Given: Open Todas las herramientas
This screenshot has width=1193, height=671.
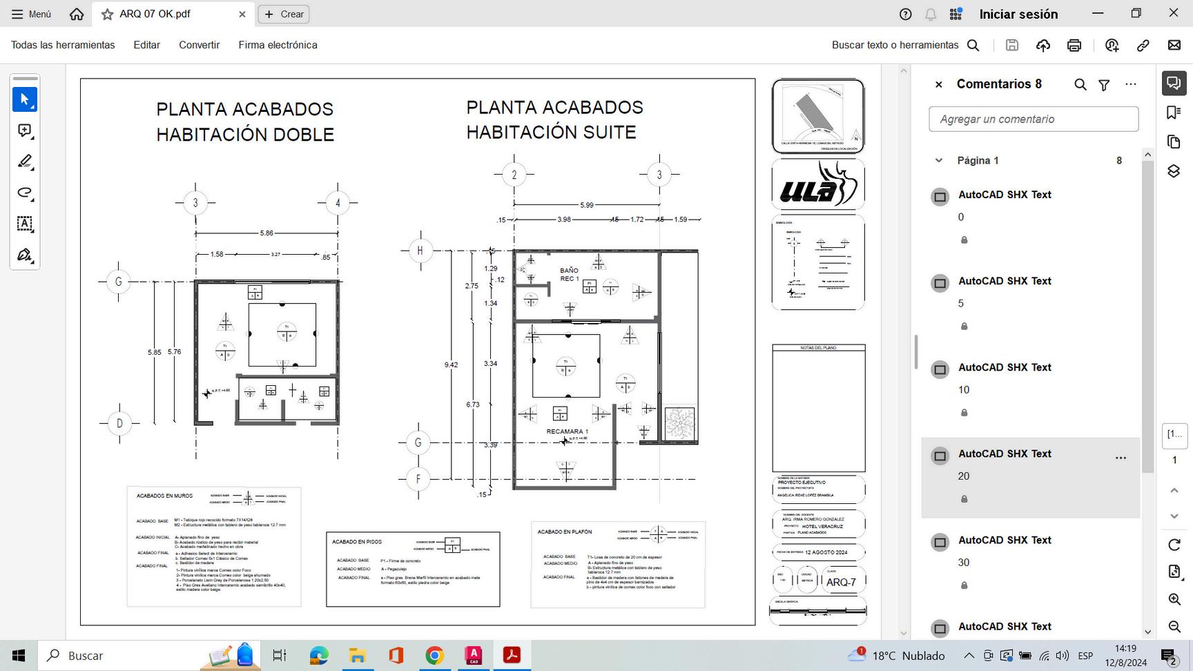Looking at the screenshot, I should click(63, 45).
